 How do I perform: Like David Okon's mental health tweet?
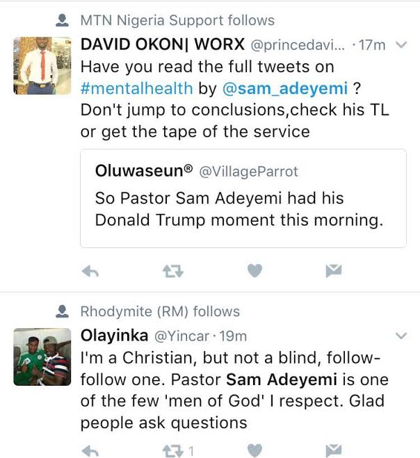(255, 271)
